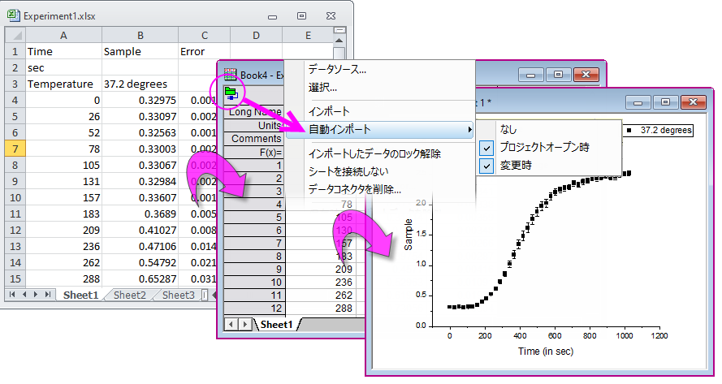This screenshot has width=722, height=384.
Task: Go to last sheet arrow in Excel
Action: pyautogui.click(x=47, y=294)
